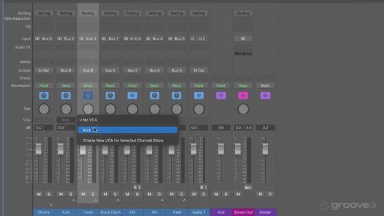Mute the Drums channel
384x216 pixels.
click(x=39, y=194)
